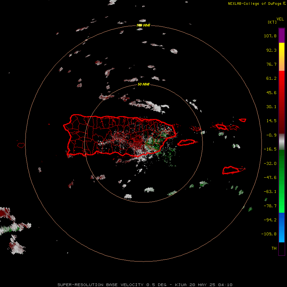Click the NEXLAB-College of DuPage credit text
The height and width of the screenshot is (287, 287).
point(256,4)
